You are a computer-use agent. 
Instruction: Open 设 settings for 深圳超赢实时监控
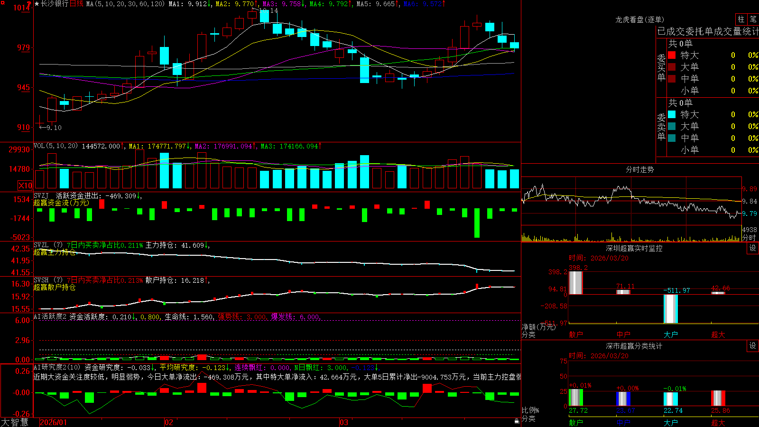pos(753,248)
